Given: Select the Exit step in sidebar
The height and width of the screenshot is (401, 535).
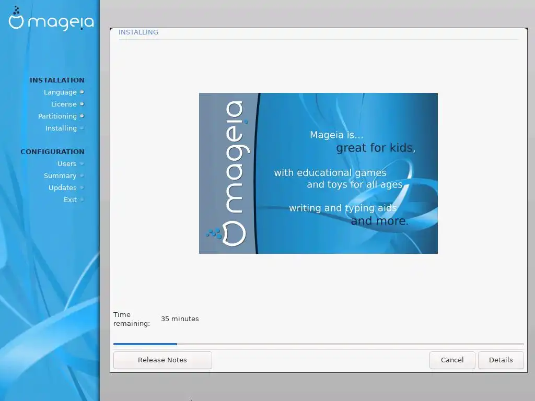Looking at the screenshot, I should click(71, 200).
